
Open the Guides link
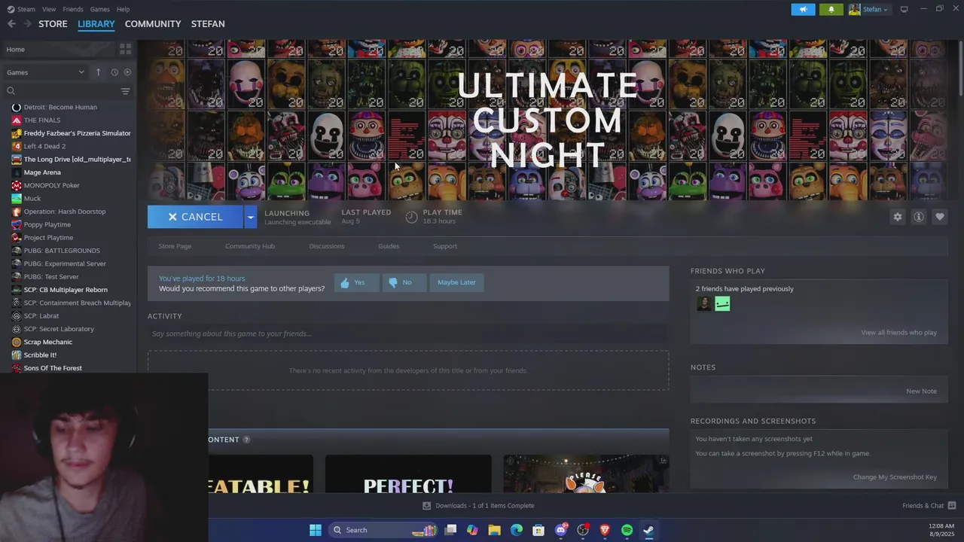(x=389, y=246)
